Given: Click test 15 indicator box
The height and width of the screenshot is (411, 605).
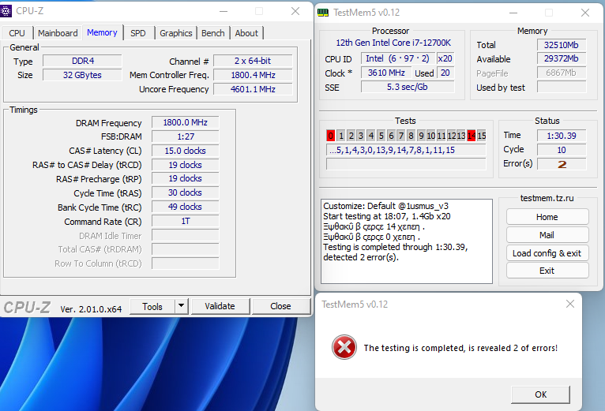Looking at the screenshot, I should click(x=482, y=136).
